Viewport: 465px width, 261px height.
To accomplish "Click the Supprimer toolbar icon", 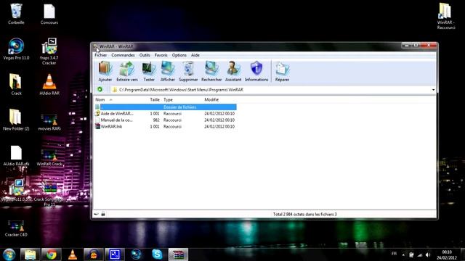I will 188,72.
